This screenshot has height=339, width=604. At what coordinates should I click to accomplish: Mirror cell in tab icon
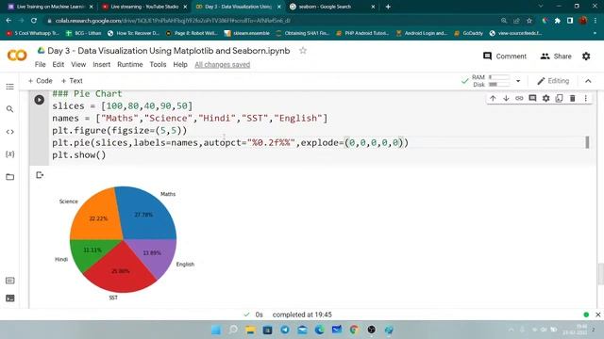(x=560, y=98)
